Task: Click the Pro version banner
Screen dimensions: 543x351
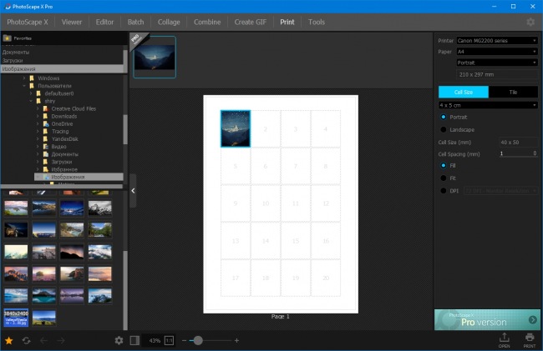Action: click(x=487, y=320)
